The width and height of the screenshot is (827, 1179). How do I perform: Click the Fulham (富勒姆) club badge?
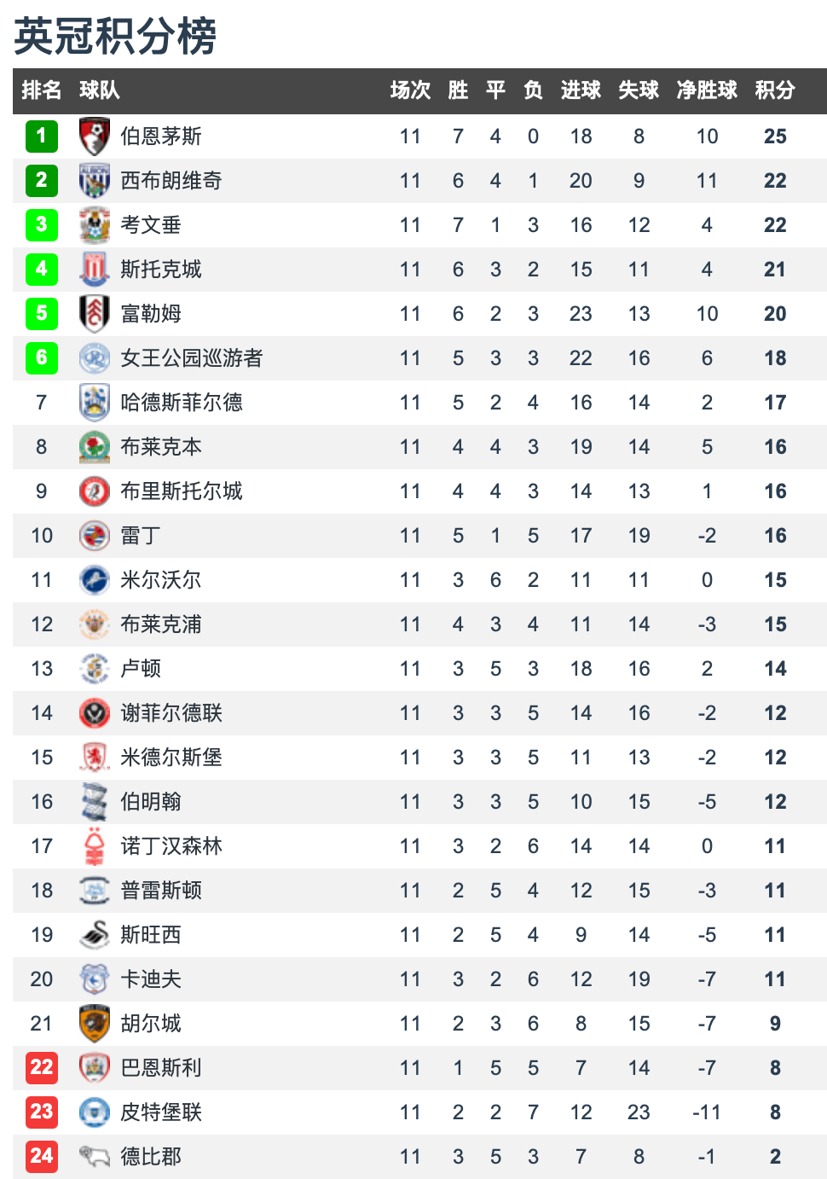pos(95,314)
